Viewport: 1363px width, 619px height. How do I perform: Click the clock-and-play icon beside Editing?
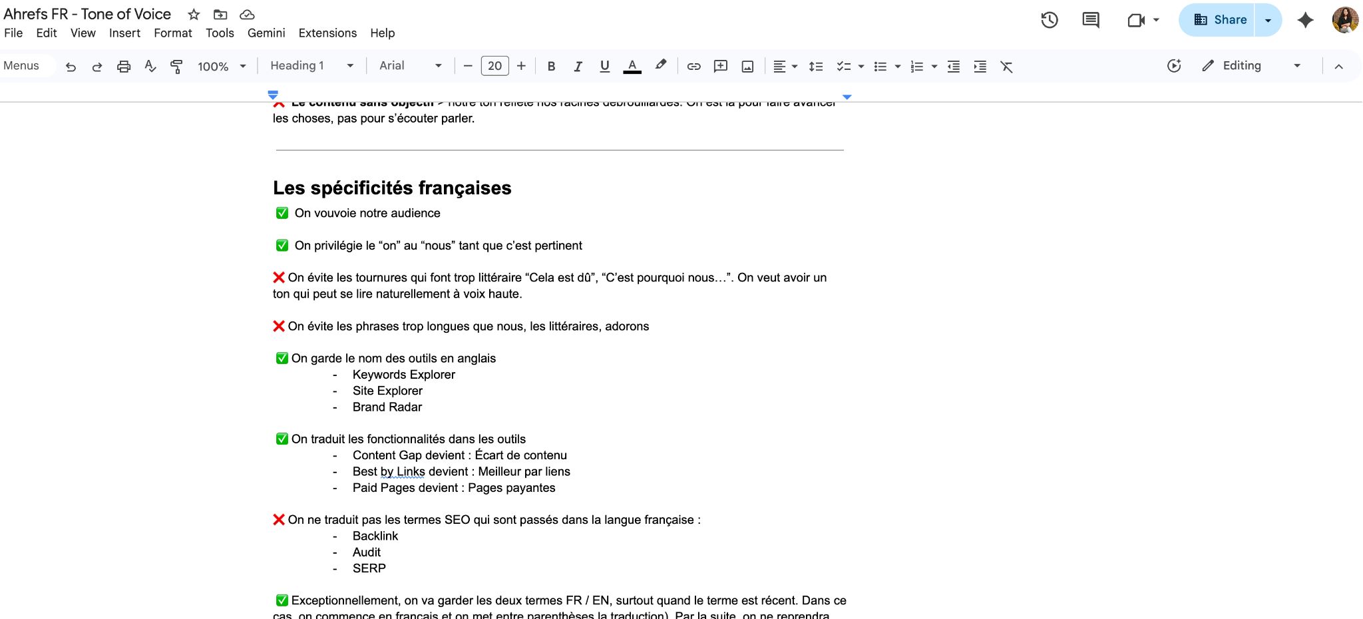coord(1174,66)
